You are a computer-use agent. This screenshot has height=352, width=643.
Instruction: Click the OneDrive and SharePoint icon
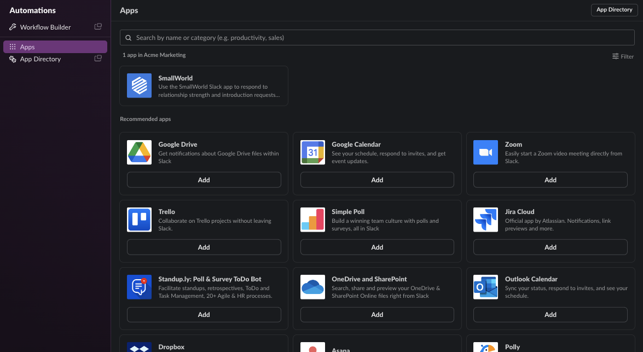tap(312, 287)
